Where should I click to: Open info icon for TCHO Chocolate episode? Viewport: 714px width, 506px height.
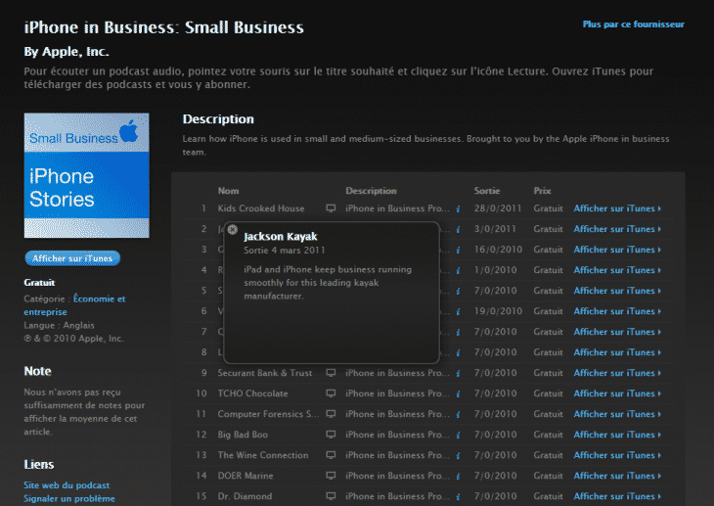tap(458, 393)
